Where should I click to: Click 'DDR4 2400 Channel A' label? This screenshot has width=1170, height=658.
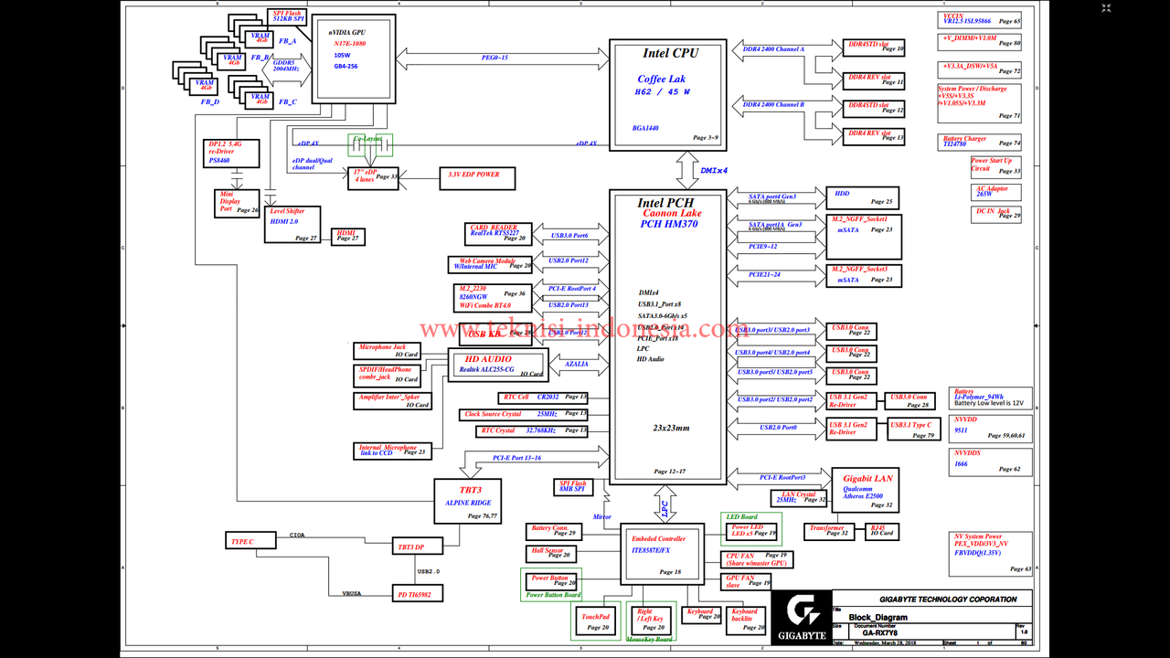click(773, 49)
